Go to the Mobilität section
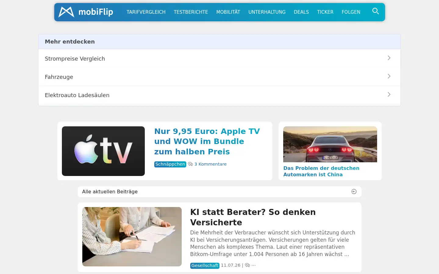 pos(228,12)
